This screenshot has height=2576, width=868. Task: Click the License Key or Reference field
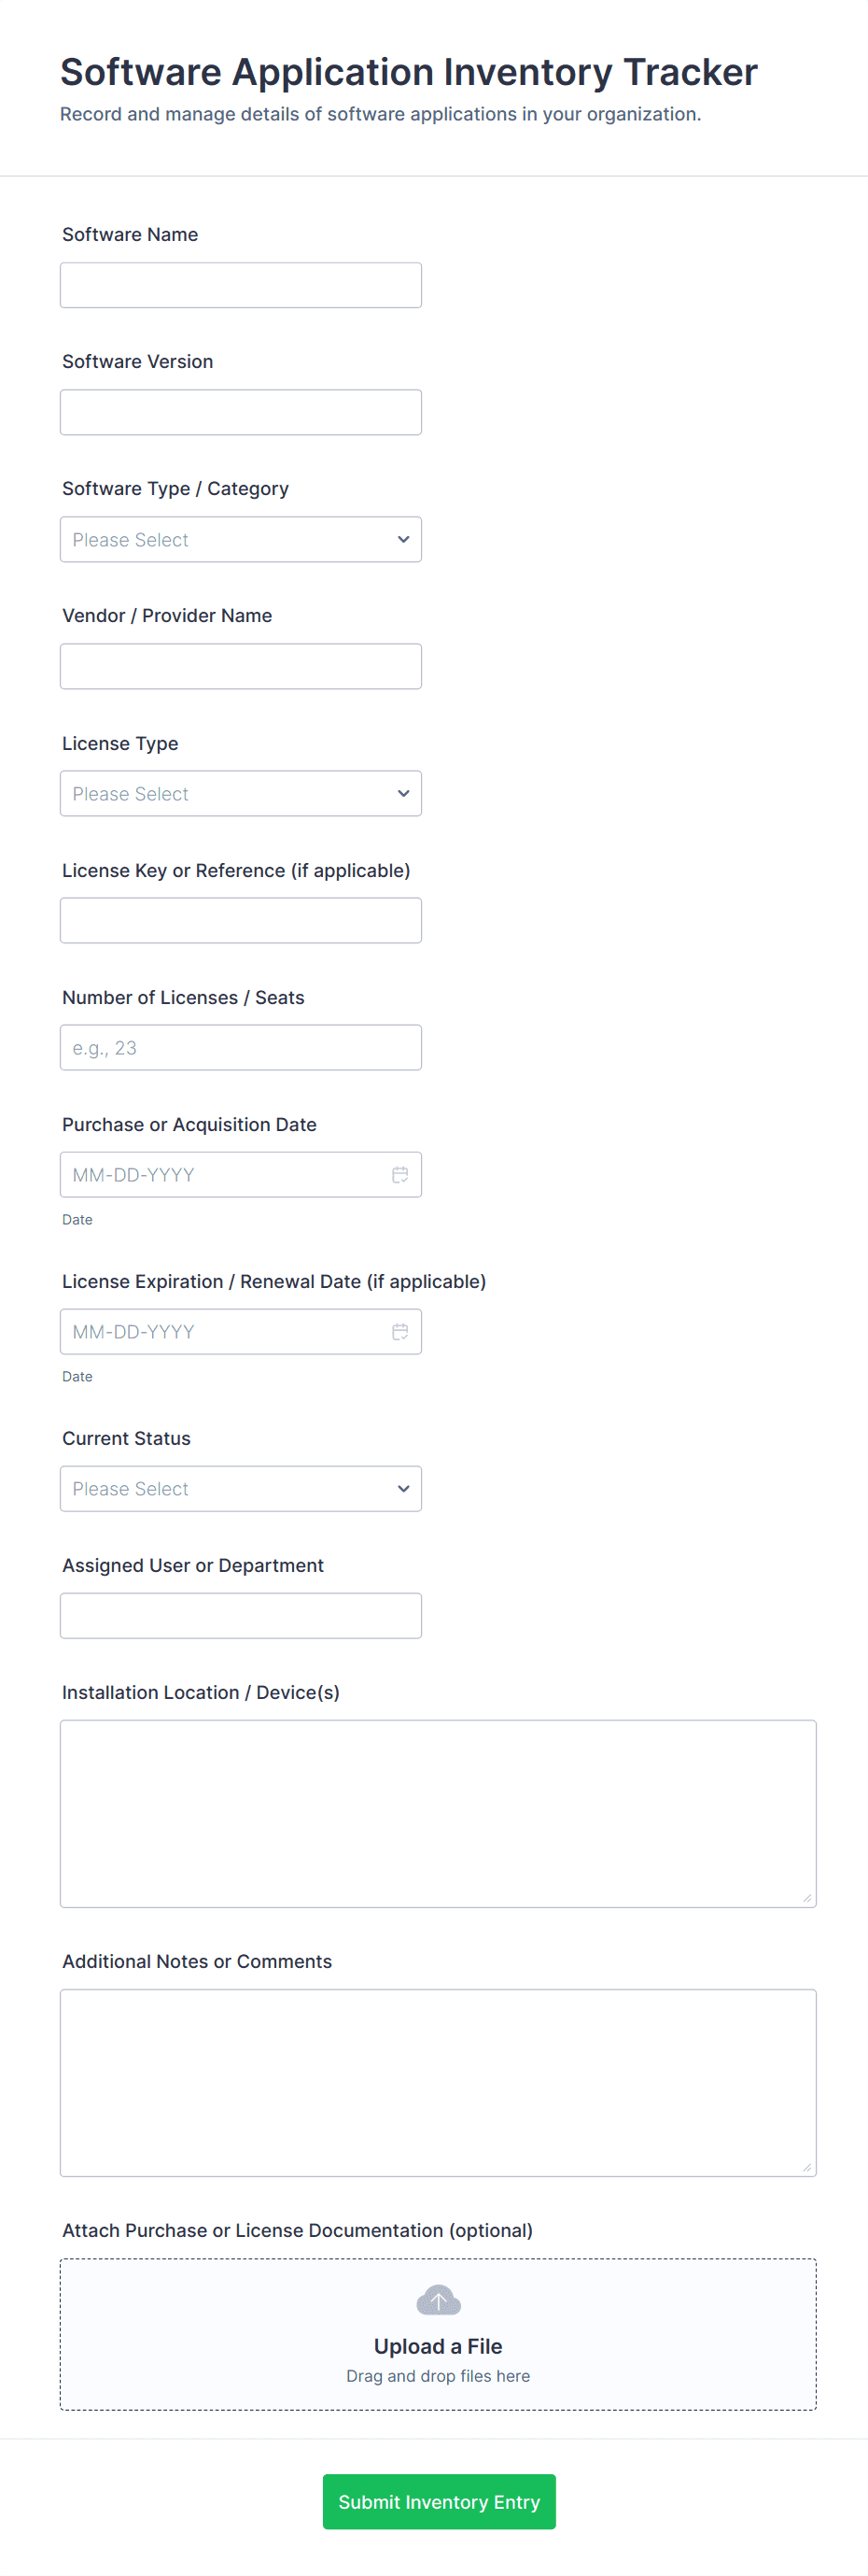pyautogui.click(x=241, y=921)
